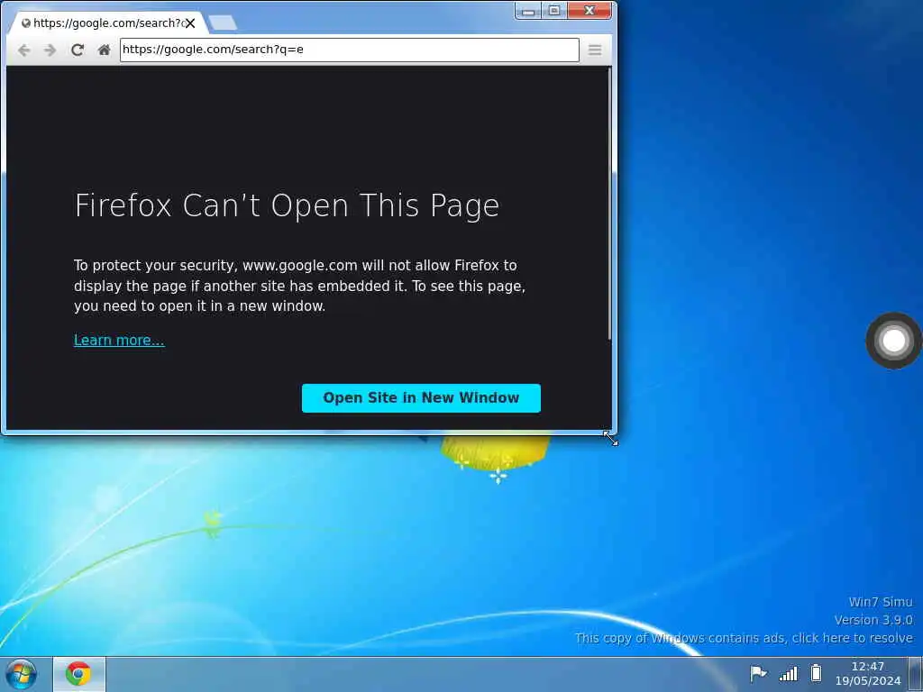Open the hamburger menu in the browser
This screenshot has width=923, height=692.
coord(595,50)
